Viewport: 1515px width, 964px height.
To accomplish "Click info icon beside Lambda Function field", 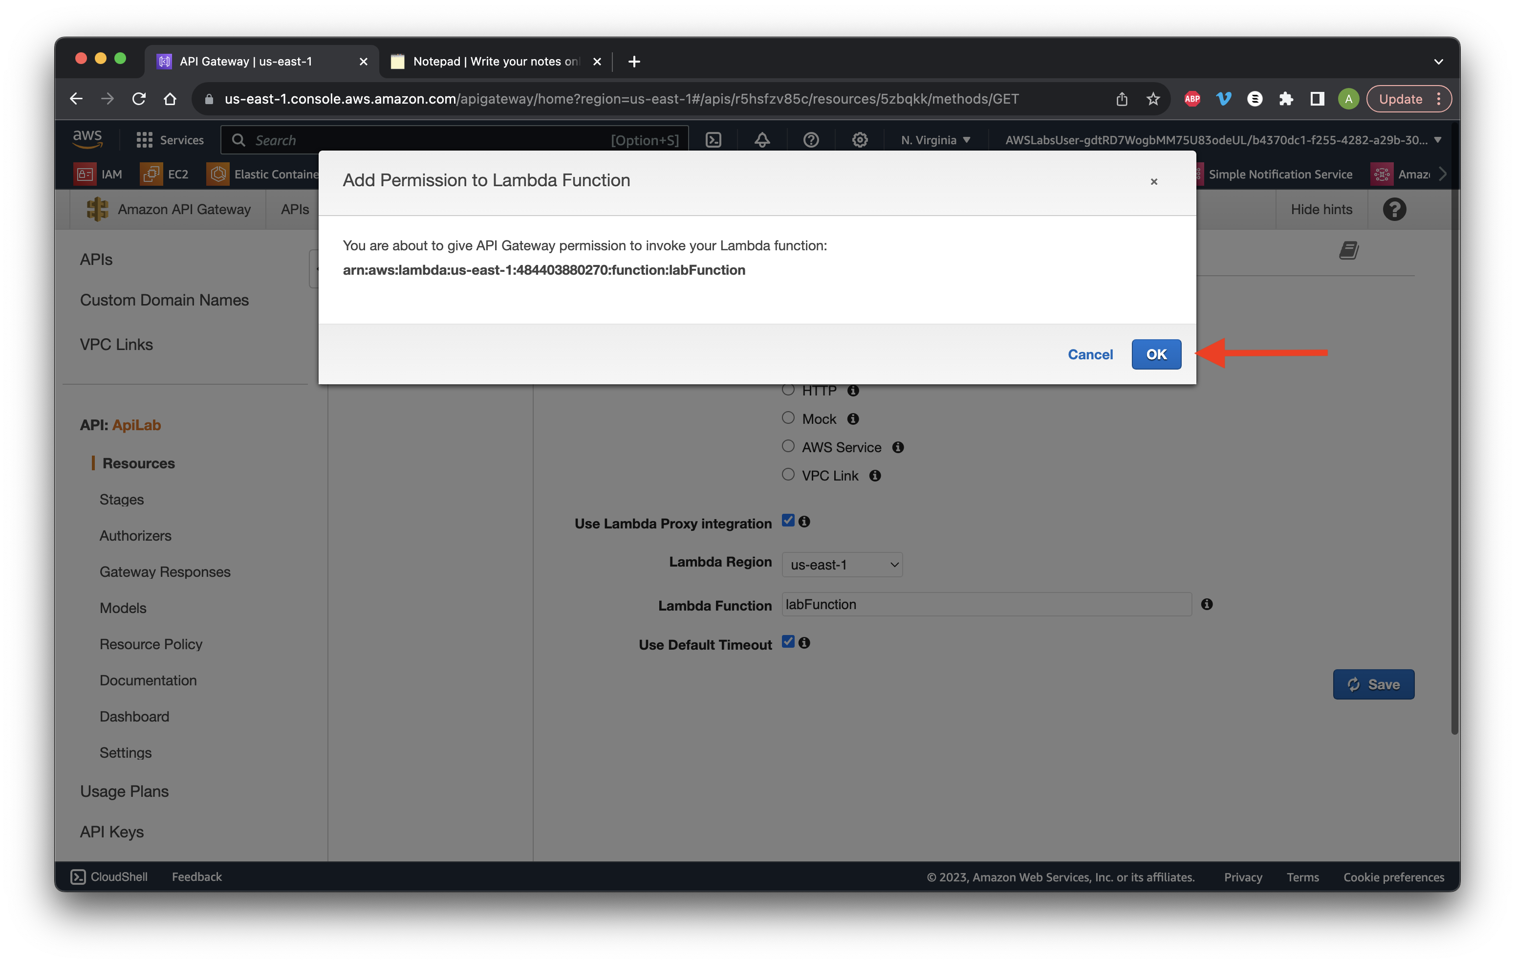I will coord(1206,605).
